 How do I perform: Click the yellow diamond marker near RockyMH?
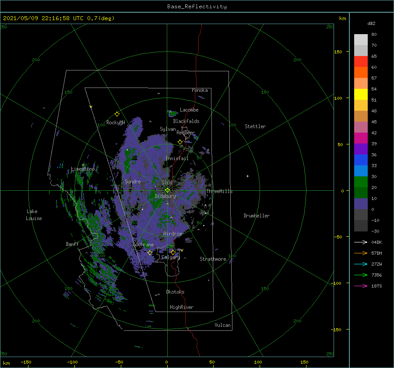[117, 114]
